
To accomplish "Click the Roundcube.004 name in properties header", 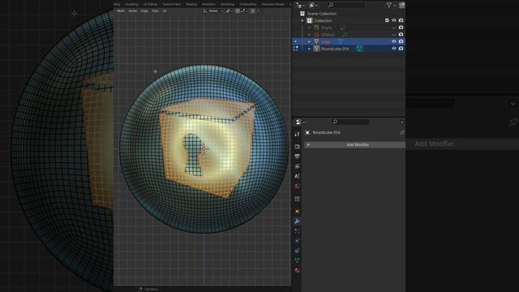I will 326,133.
